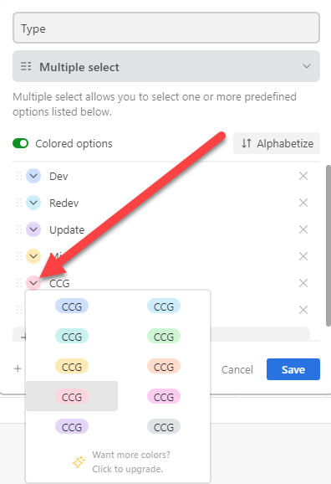Image resolution: width=331 pixels, height=484 pixels.
Task: Click the sparkle upgrade icon
Action: pyautogui.click(x=79, y=462)
